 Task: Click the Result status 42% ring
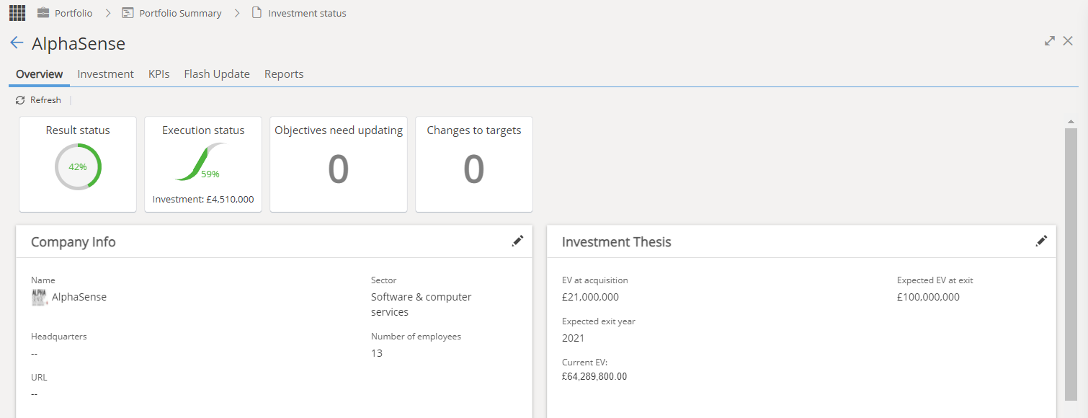click(78, 166)
